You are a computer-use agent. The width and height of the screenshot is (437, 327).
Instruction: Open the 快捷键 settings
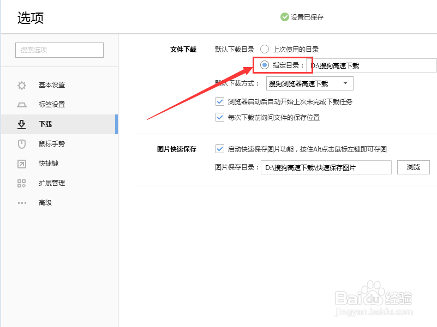click(59, 163)
